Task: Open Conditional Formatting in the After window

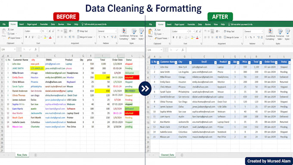Action: coord(271,34)
